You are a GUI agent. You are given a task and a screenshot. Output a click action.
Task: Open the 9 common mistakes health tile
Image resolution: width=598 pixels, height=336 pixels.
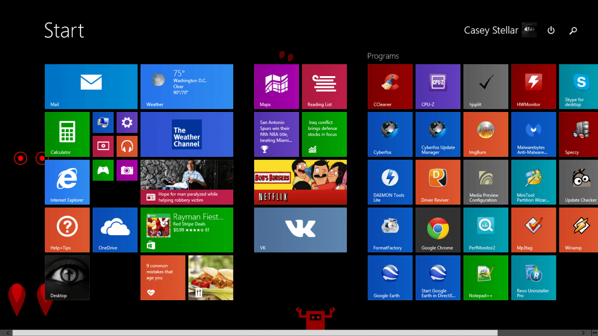point(163,278)
